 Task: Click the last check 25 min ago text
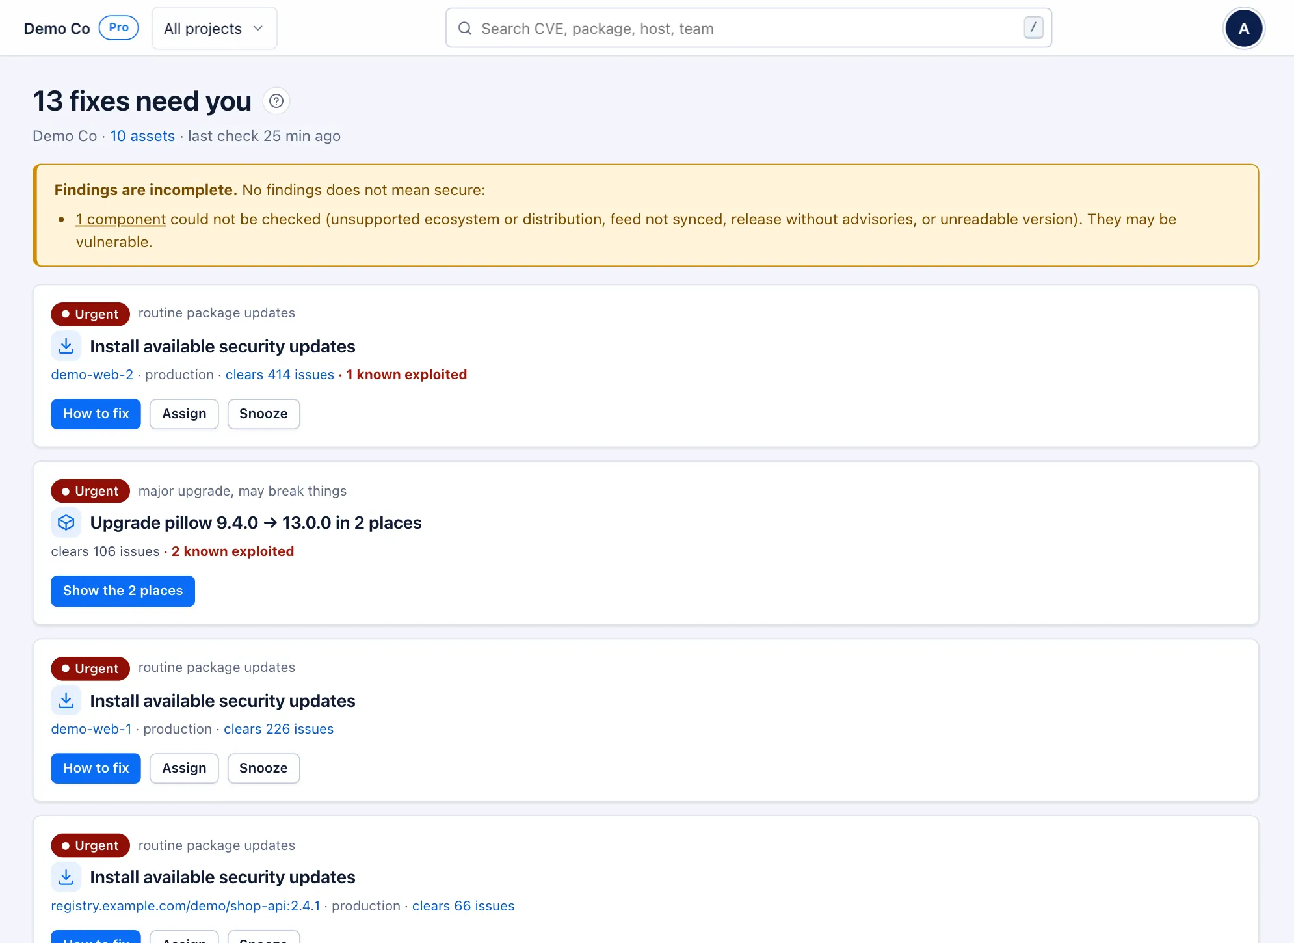264,136
